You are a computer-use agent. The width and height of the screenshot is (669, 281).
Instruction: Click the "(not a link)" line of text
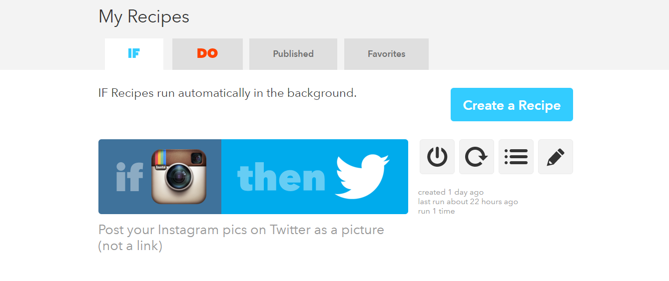pyautogui.click(x=130, y=246)
